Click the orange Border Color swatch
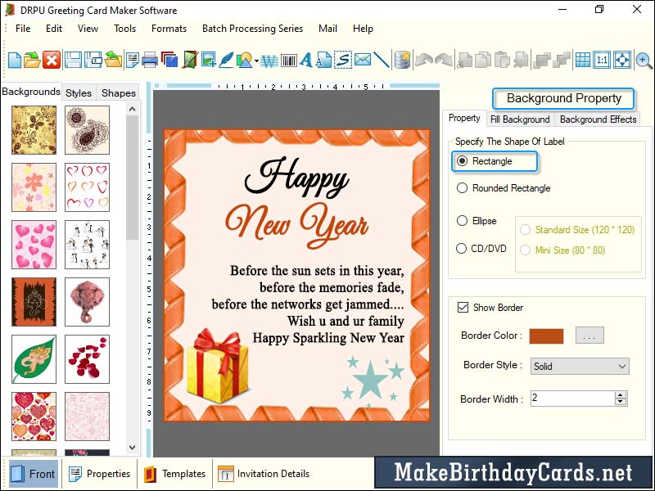Viewport: 655px width, 491px height. tap(548, 336)
